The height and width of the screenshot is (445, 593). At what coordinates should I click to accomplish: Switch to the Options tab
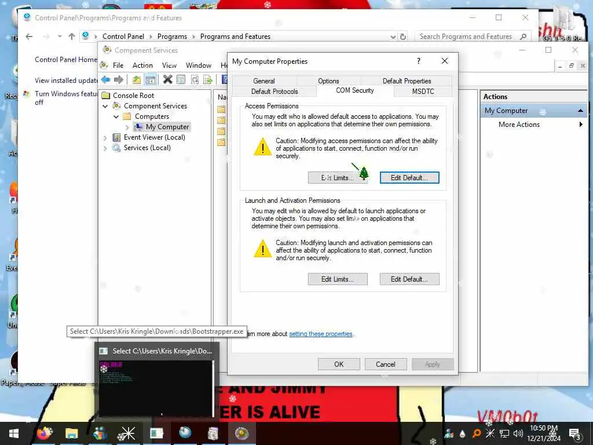pos(328,81)
